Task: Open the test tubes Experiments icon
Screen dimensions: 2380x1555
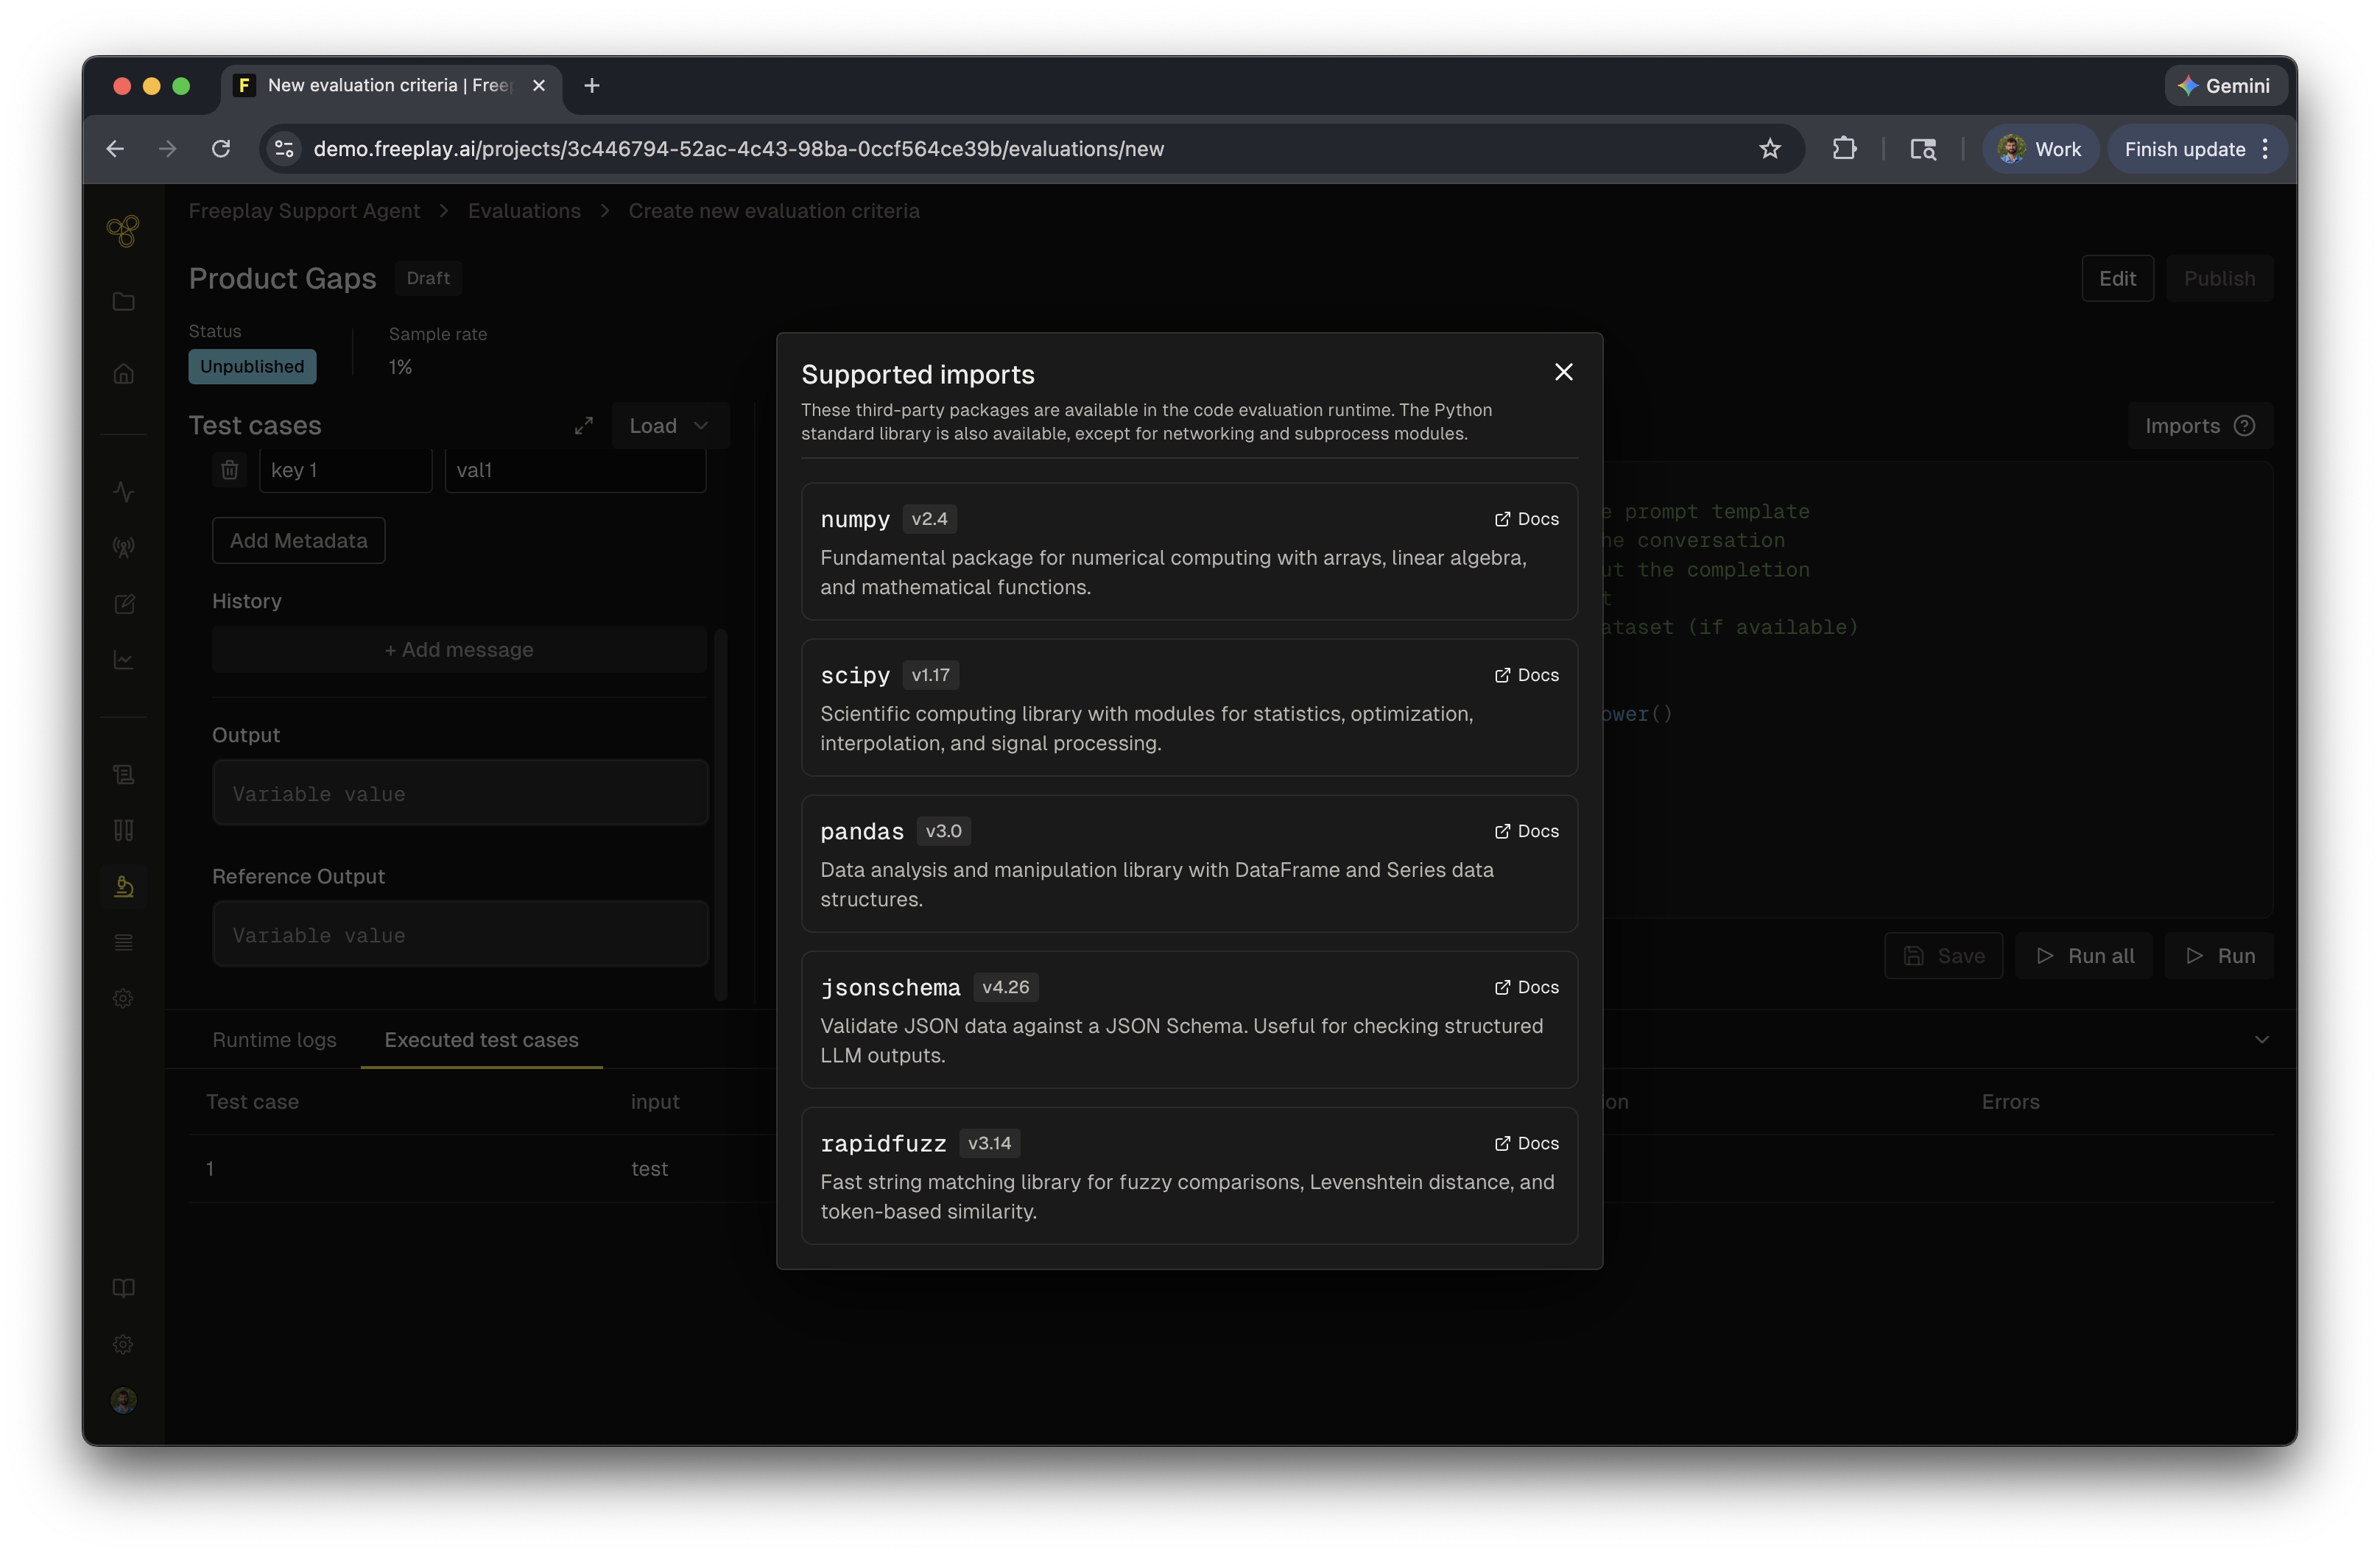Action: pyautogui.click(x=124, y=829)
